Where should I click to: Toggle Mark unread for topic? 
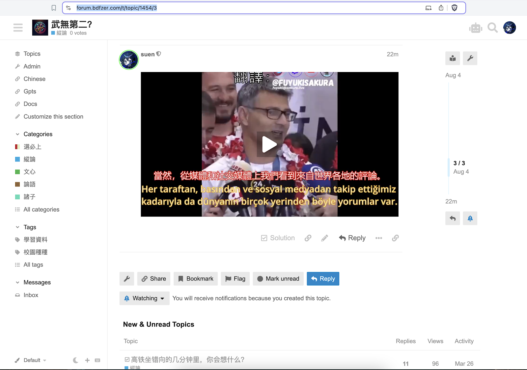point(278,279)
